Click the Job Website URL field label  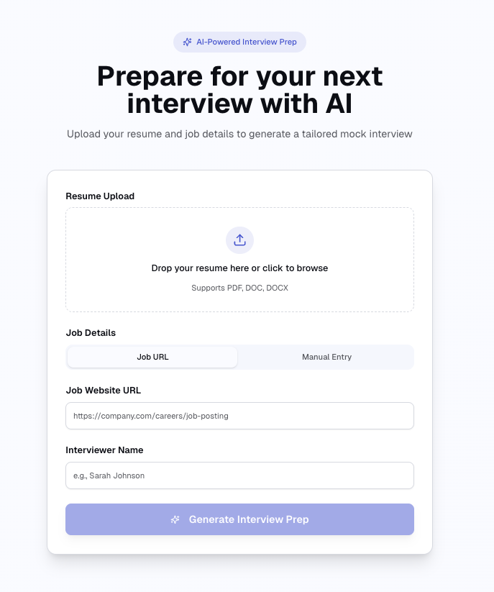[104, 391]
